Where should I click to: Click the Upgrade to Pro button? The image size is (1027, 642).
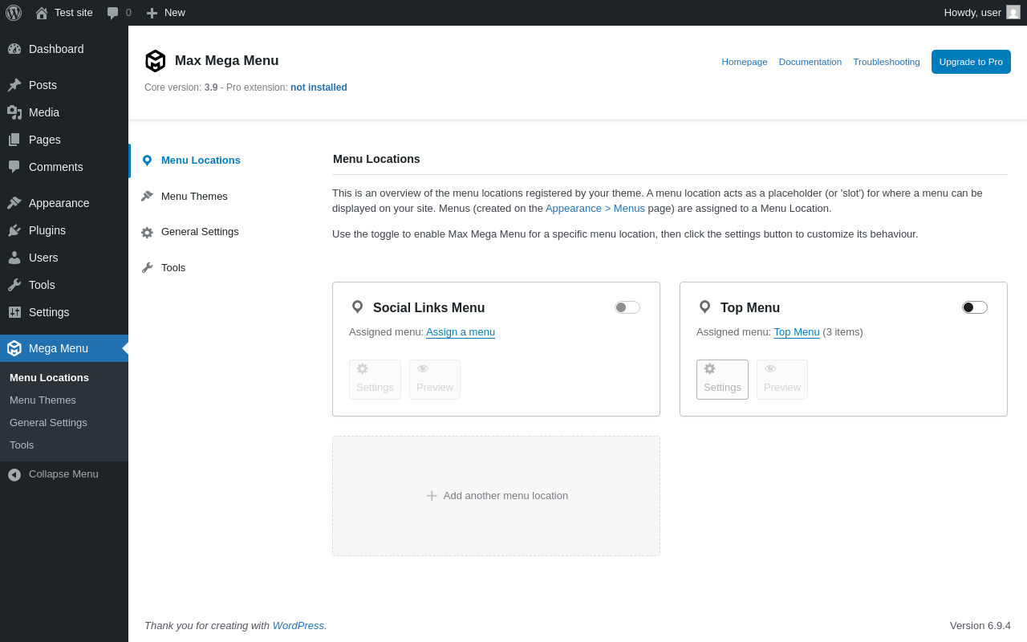tap(971, 62)
